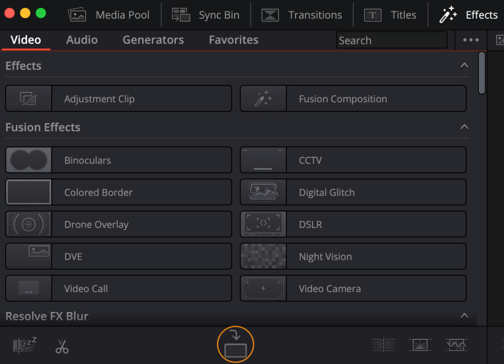This screenshot has height=364, width=504.
Task: Click the Video Call thumbnail
Action: (x=28, y=288)
